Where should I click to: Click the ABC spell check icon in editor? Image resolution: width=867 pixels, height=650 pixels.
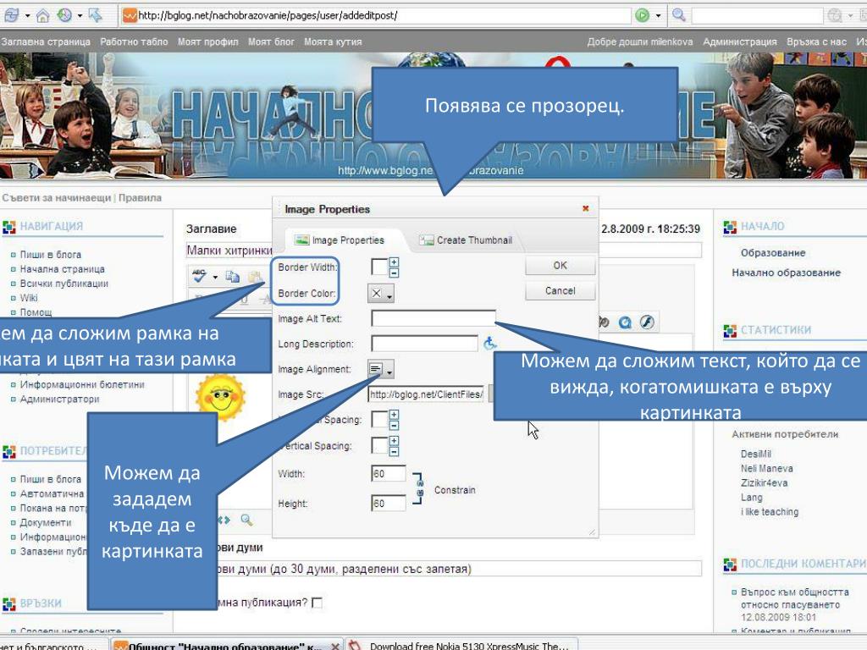pyautogui.click(x=200, y=276)
